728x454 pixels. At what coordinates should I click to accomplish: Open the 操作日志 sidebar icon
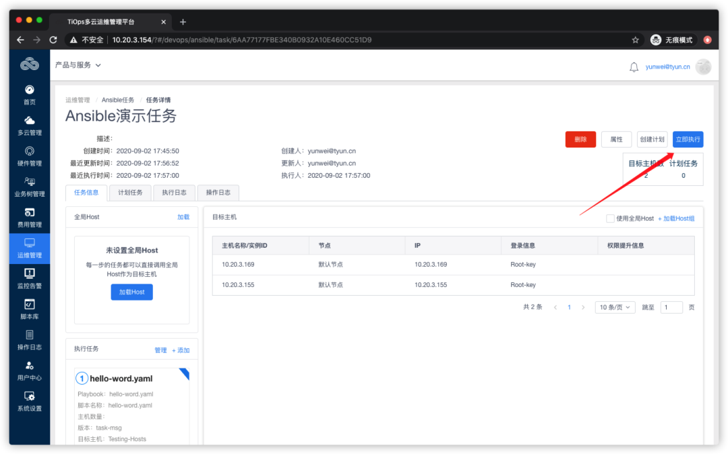coord(29,339)
